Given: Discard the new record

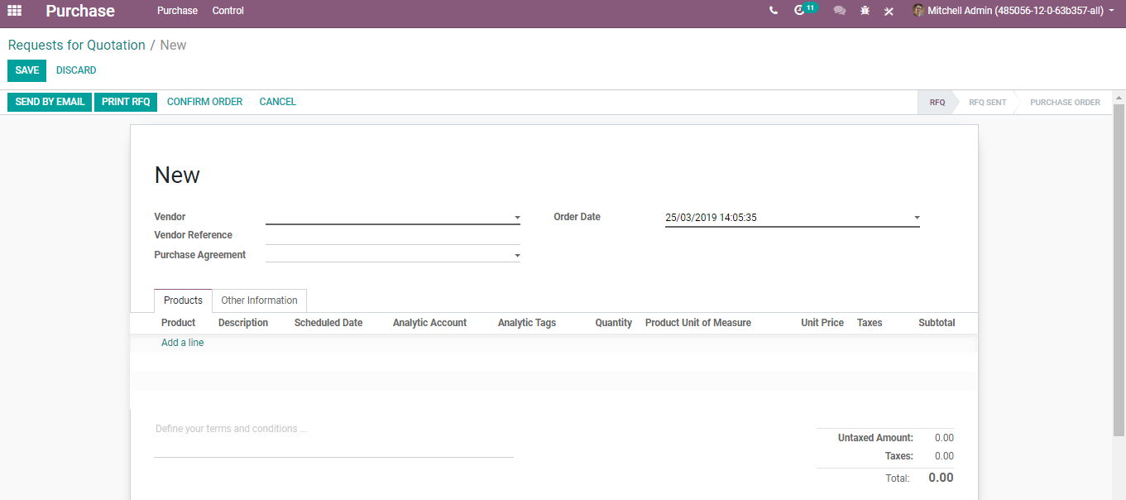Looking at the screenshot, I should pyautogui.click(x=76, y=70).
